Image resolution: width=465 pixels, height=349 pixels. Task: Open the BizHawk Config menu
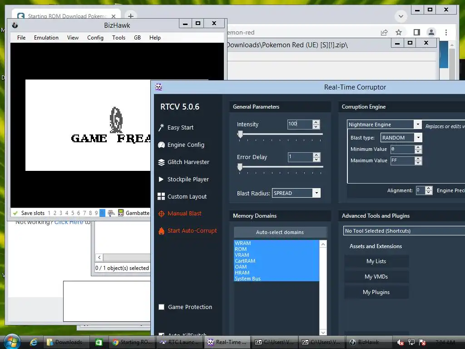[95, 38]
